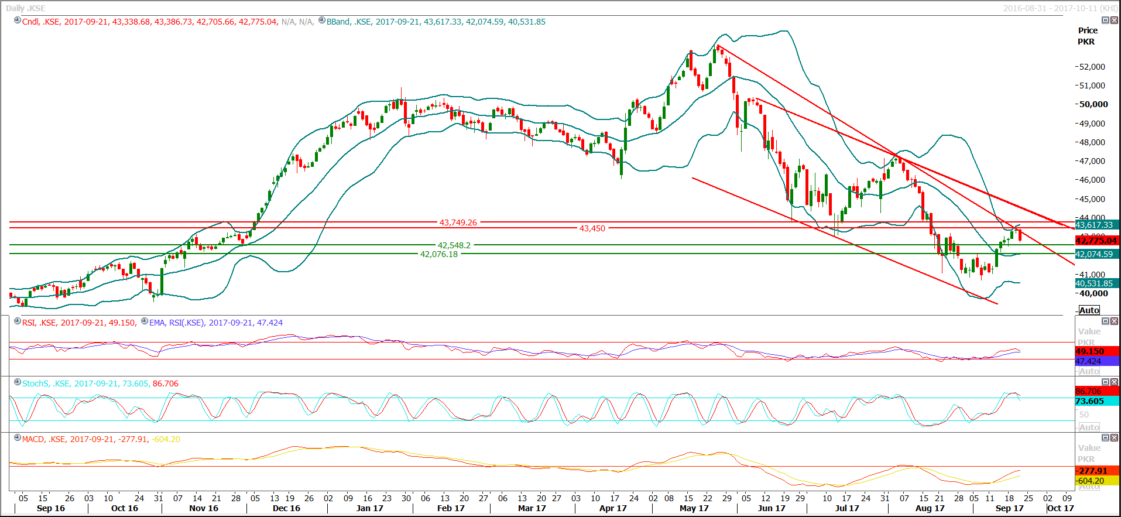Click the 40,531.85 lower band price tag
Screen dimensions: 1121x517
tap(1098, 283)
